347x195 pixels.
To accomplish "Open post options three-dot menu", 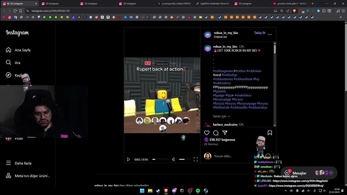I will pyautogui.click(x=270, y=34).
